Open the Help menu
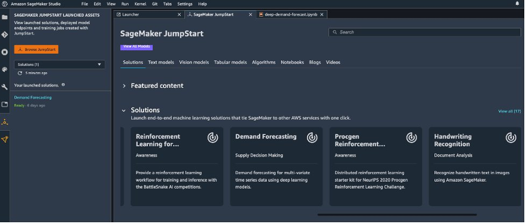526x224 pixels. (x=202, y=4)
